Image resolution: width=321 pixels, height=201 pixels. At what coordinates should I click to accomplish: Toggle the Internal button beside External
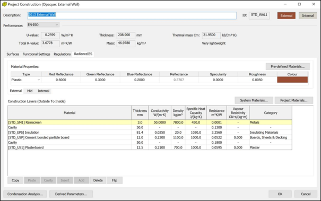click(x=308, y=15)
